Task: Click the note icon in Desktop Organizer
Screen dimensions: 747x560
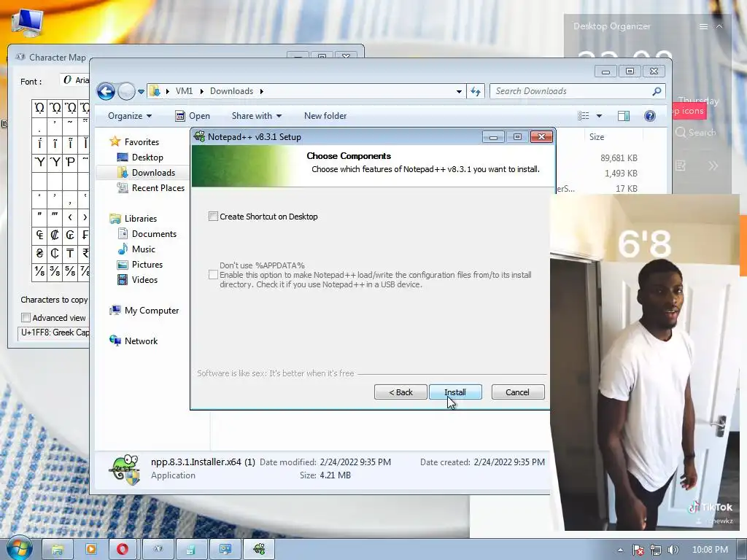Action: coord(681,166)
